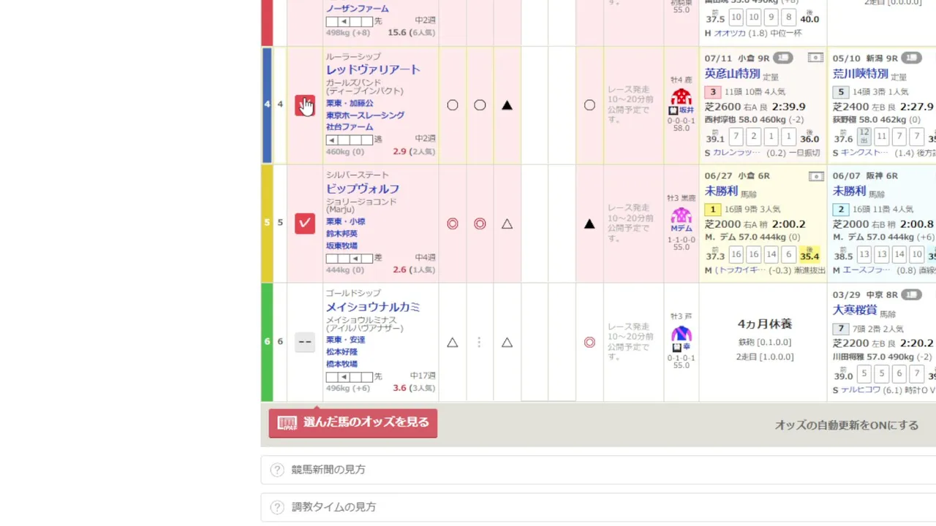Uncheck the red checkbox for レッドヴァリアート

pos(305,105)
